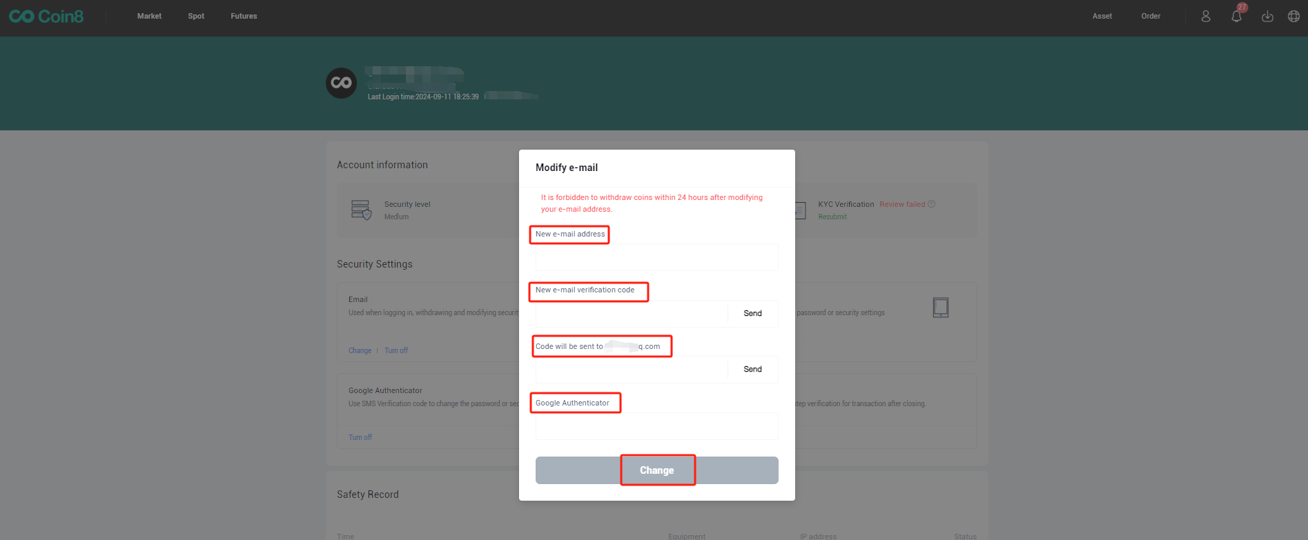The image size is (1308, 540).
Task: Open the Market menu
Action: coord(149,17)
